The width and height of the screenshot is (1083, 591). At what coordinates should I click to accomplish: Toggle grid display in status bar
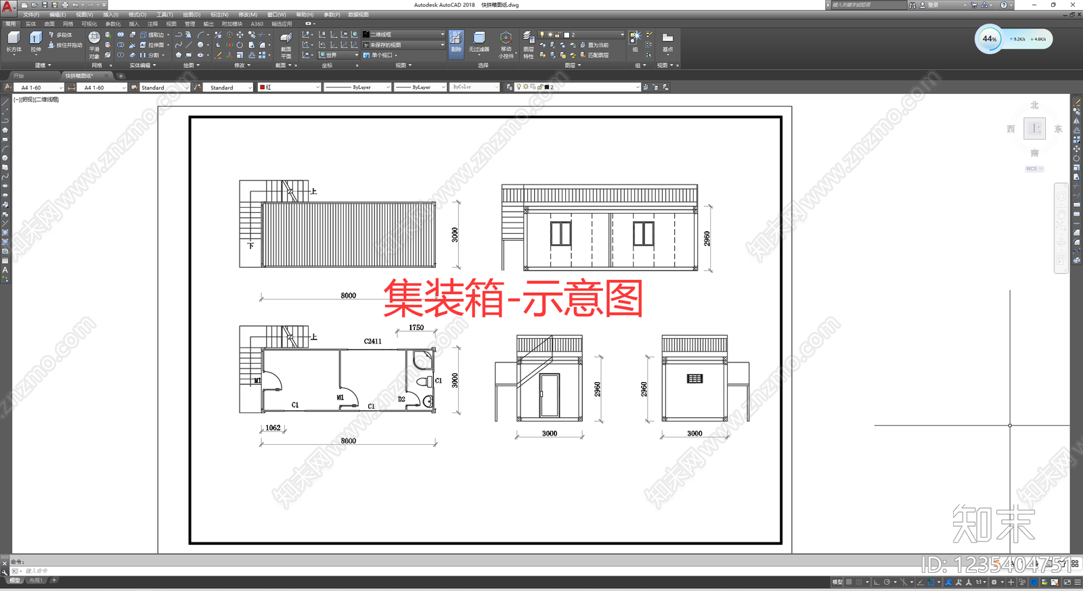click(x=849, y=582)
